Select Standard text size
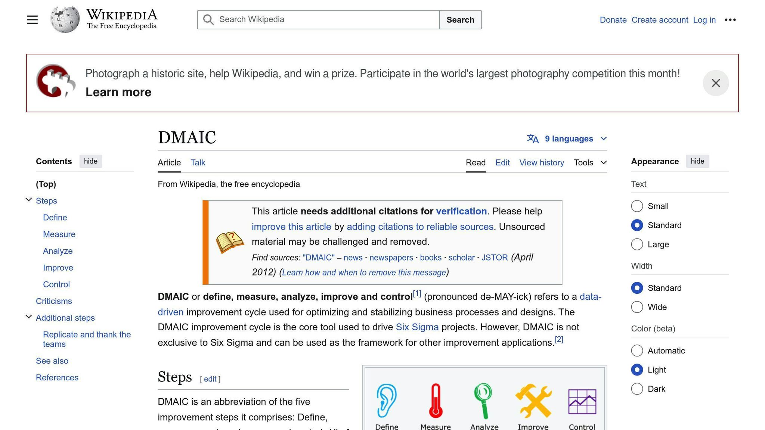This screenshot has height=430, width=765. pyautogui.click(x=637, y=225)
